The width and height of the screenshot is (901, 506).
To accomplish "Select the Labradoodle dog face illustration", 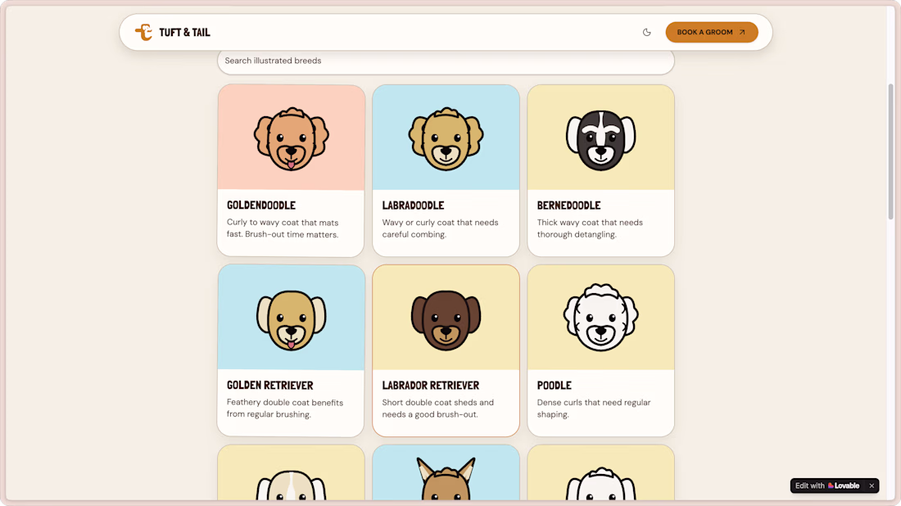I will point(446,139).
